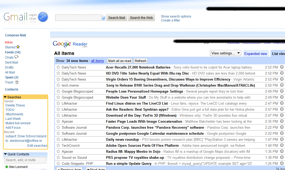The image size is (285, 170).
Task: Click the Previous item button
Action: coord(69,169)
